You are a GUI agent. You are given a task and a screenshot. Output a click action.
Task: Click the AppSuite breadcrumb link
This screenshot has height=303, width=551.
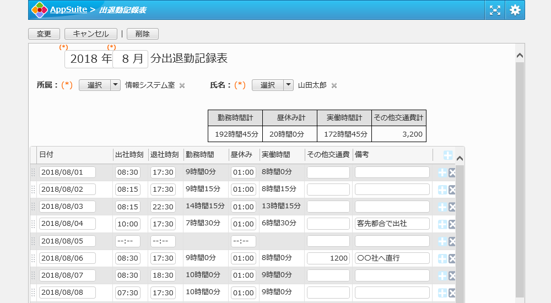[68, 9]
